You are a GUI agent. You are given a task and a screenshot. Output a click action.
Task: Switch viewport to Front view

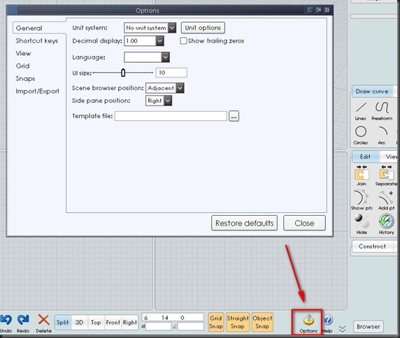point(113,323)
